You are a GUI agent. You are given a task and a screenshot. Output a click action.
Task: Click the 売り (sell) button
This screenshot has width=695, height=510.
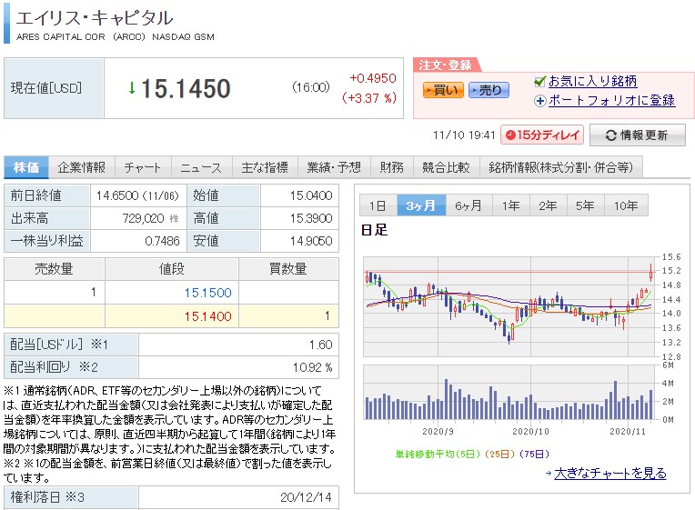[489, 90]
